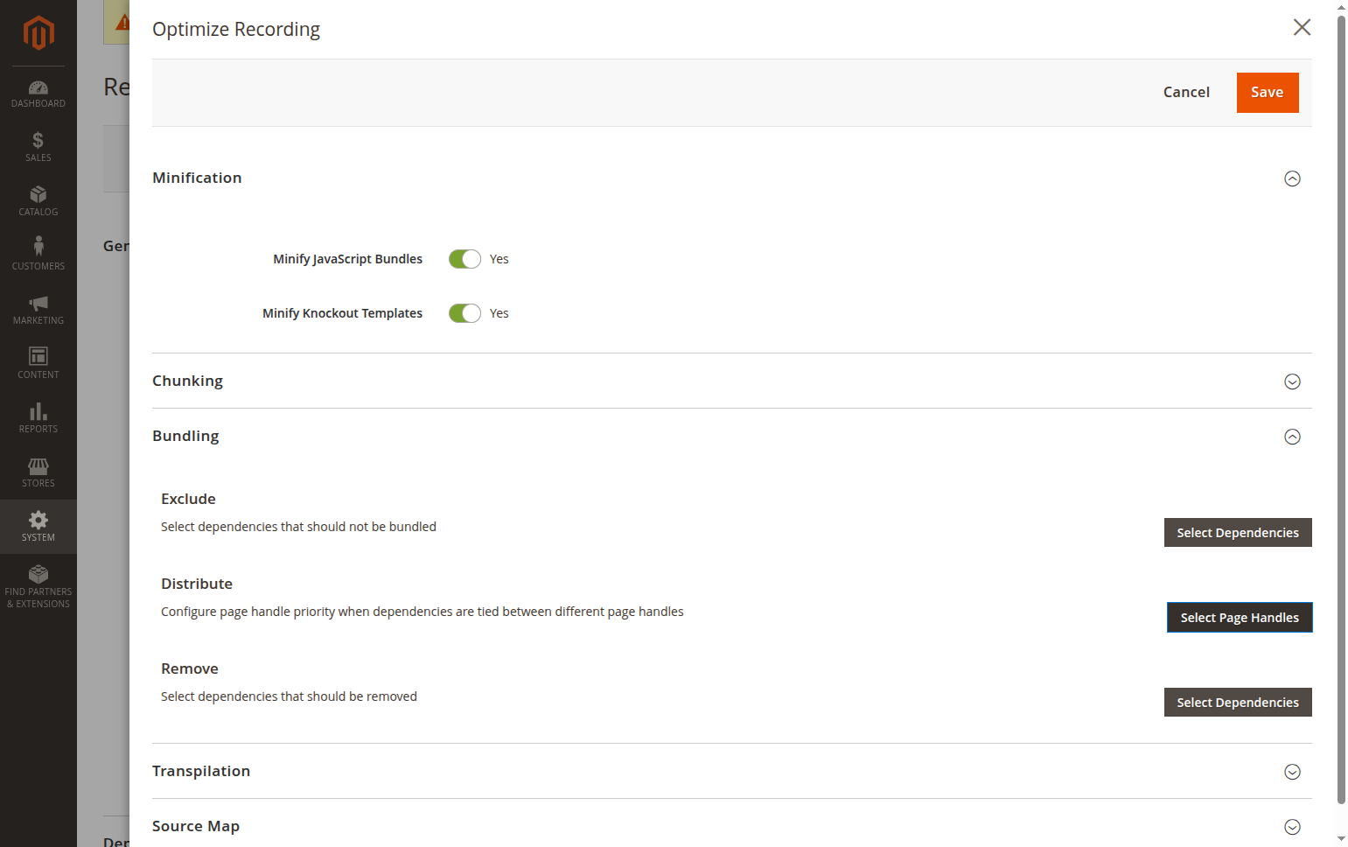Toggle Minify JavaScript Bundles switch
The image size is (1348, 847).
tap(464, 259)
